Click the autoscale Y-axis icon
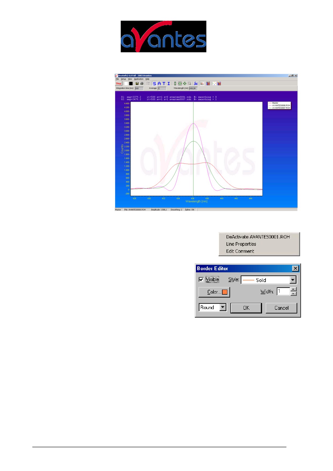 175,84
